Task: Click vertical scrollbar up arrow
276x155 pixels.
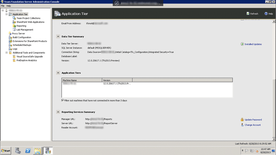Action: pyautogui.click(x=274, y=21)
